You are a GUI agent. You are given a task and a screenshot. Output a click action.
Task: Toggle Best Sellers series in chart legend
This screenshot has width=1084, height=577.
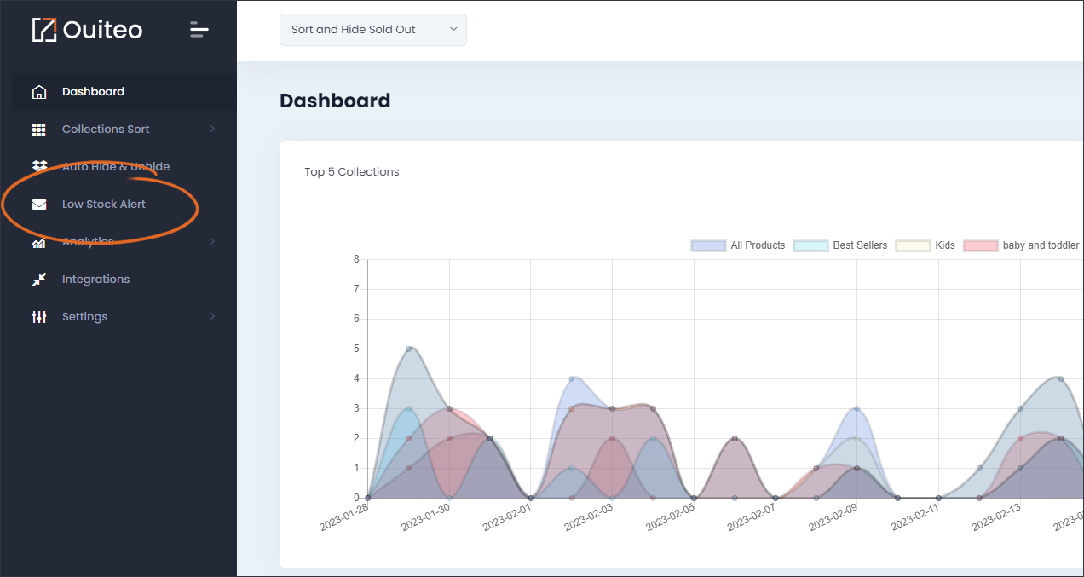(x=840, y=245)
